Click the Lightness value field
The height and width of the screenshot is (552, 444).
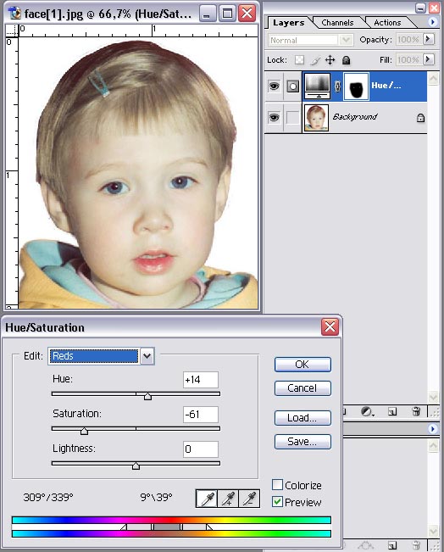coord(201,449)
